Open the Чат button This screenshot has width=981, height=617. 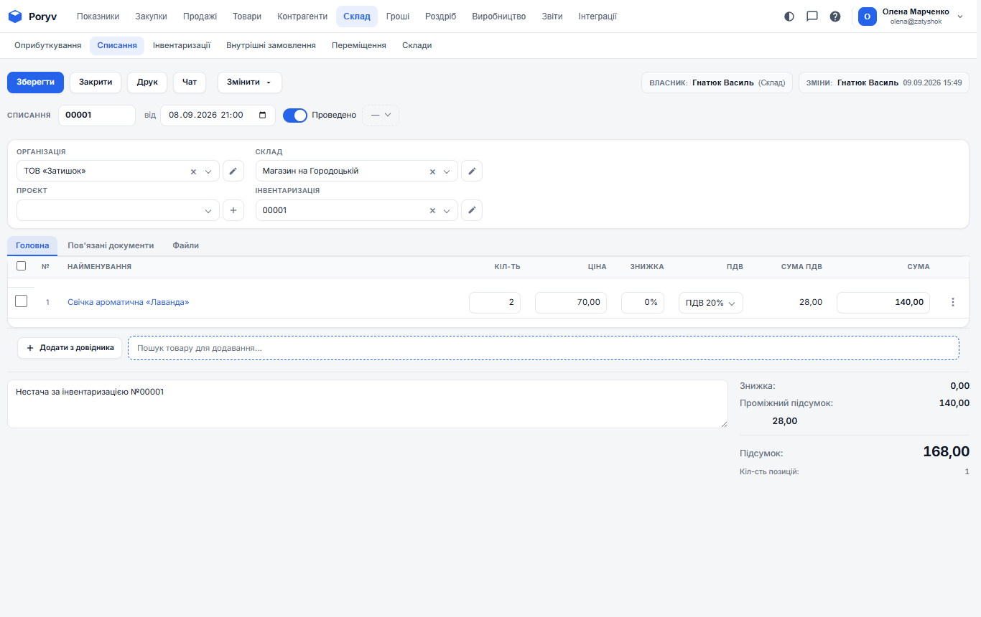pyautogui.click(x=190, y=83)
